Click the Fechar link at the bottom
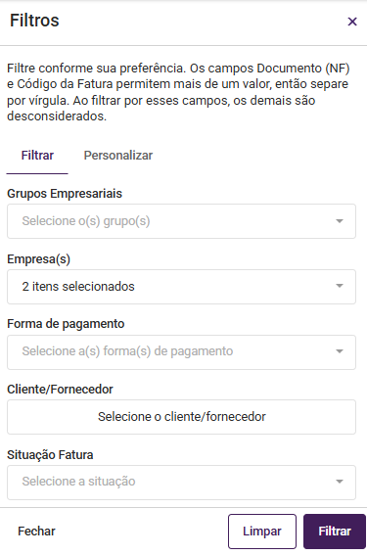Viewport: 367px width, 555px height. click(36, 531)
